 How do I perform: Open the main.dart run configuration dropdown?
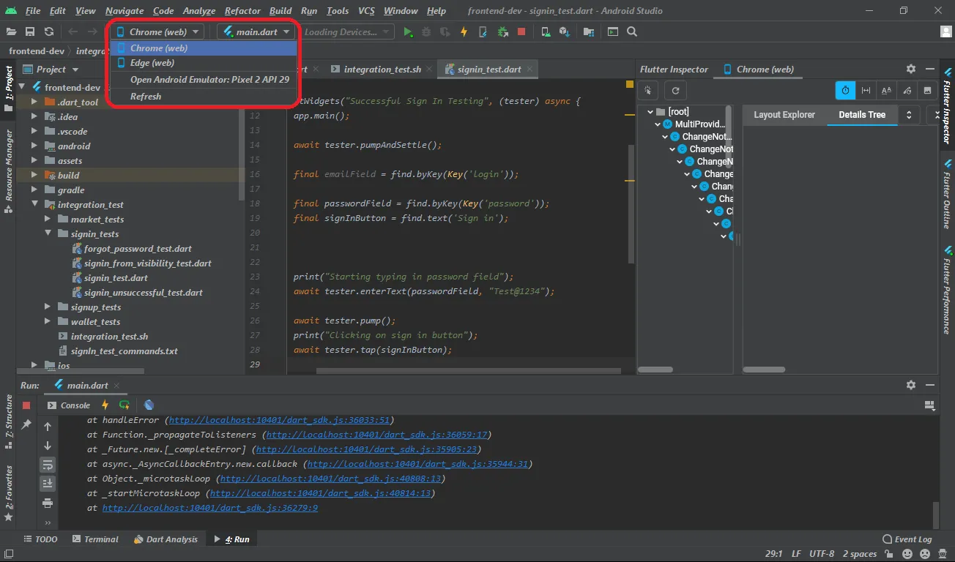point(256,31)
